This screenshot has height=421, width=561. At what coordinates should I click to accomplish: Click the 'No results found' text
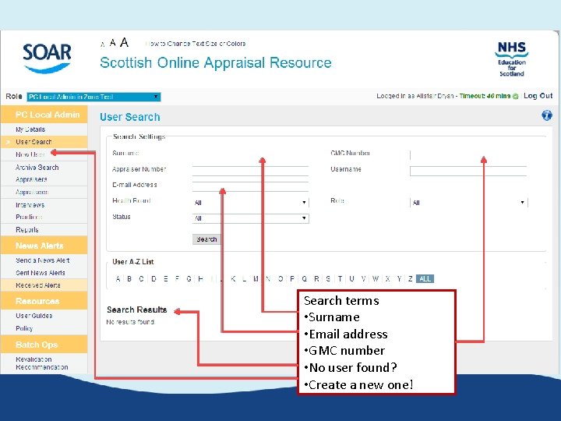pos(130,322)
